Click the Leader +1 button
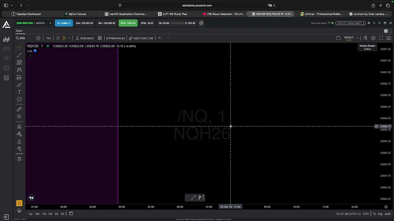Viewport: 394px width, 221px height. (x=64, y=23)
